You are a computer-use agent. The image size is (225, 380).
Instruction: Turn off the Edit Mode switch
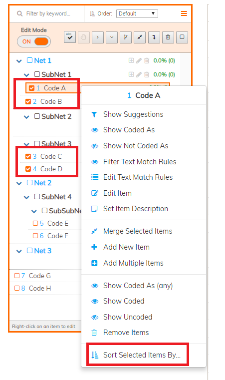34,41
